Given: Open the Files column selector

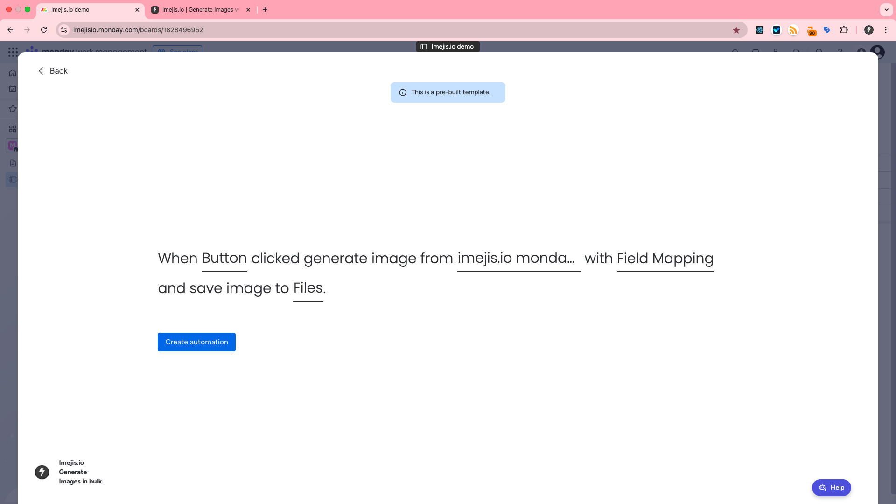Looking at the screenshot, I should 308,288.
